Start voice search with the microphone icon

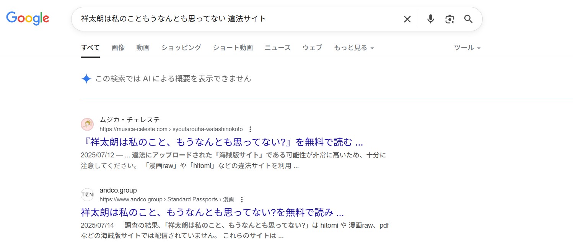click(x=430, y=19)
